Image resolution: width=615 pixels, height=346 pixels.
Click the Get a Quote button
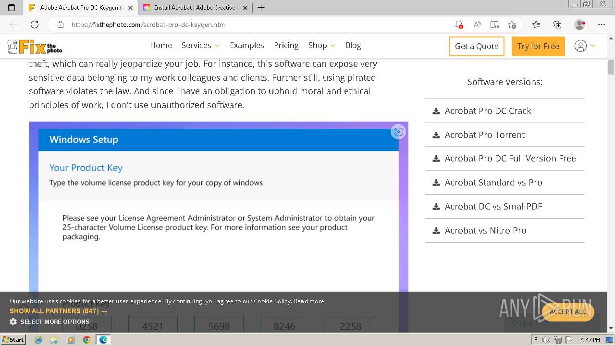[x=477, y=46]
